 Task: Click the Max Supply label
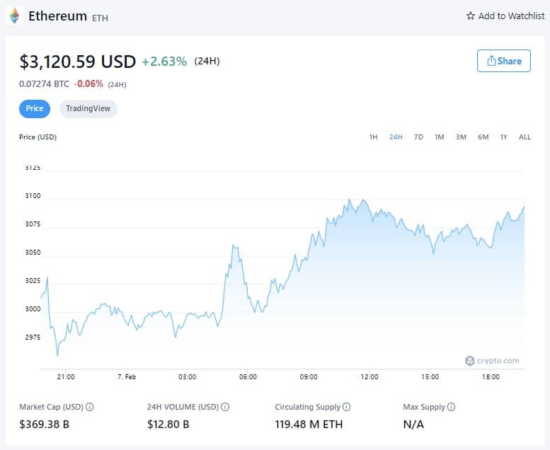[424, 407]
